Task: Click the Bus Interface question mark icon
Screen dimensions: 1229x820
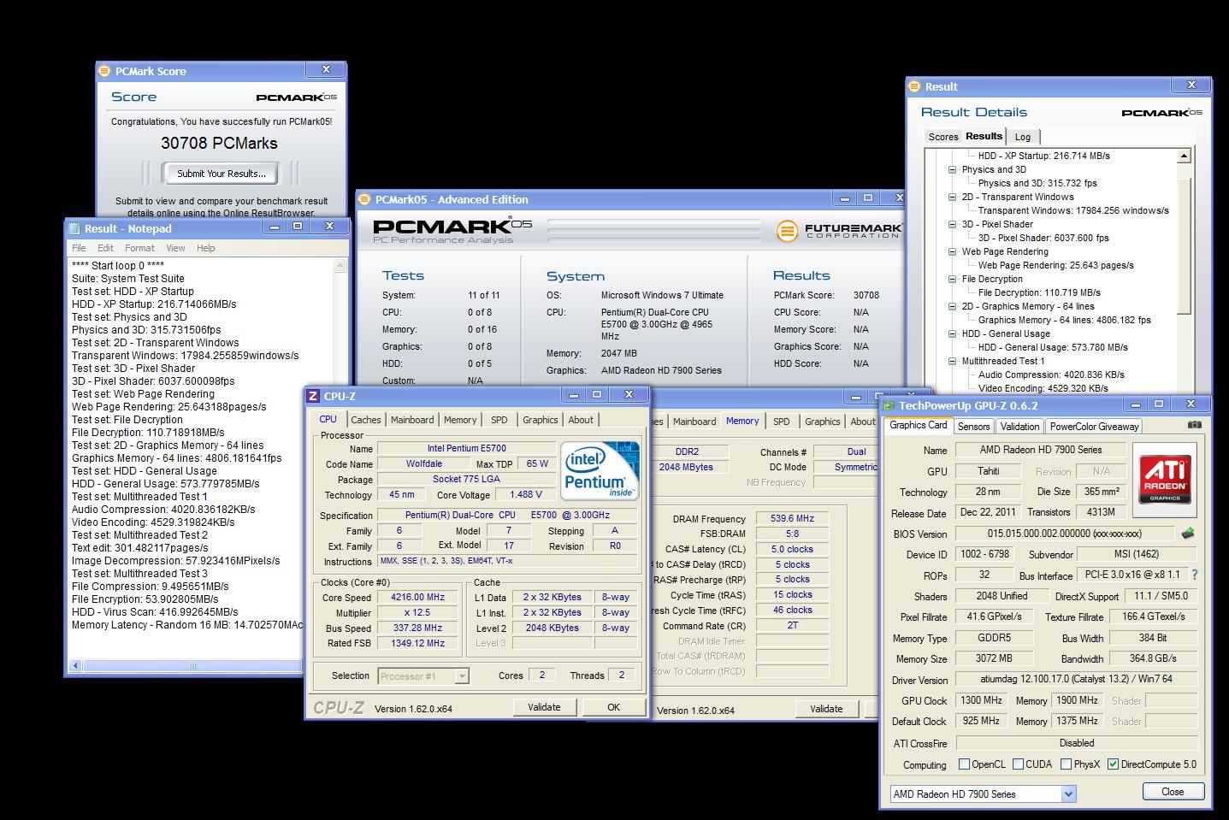Action: [x=1195, y=575]
